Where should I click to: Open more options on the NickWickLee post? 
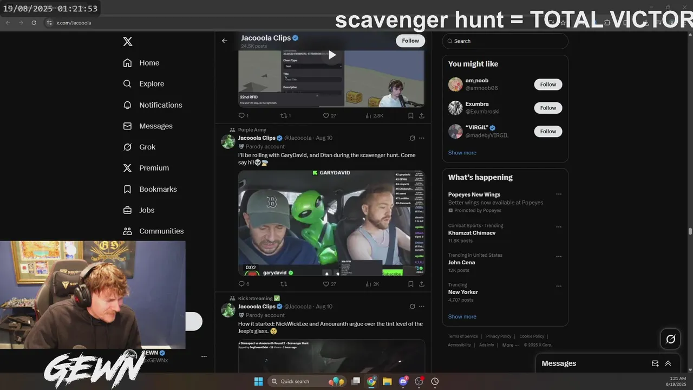pos(422,306)
